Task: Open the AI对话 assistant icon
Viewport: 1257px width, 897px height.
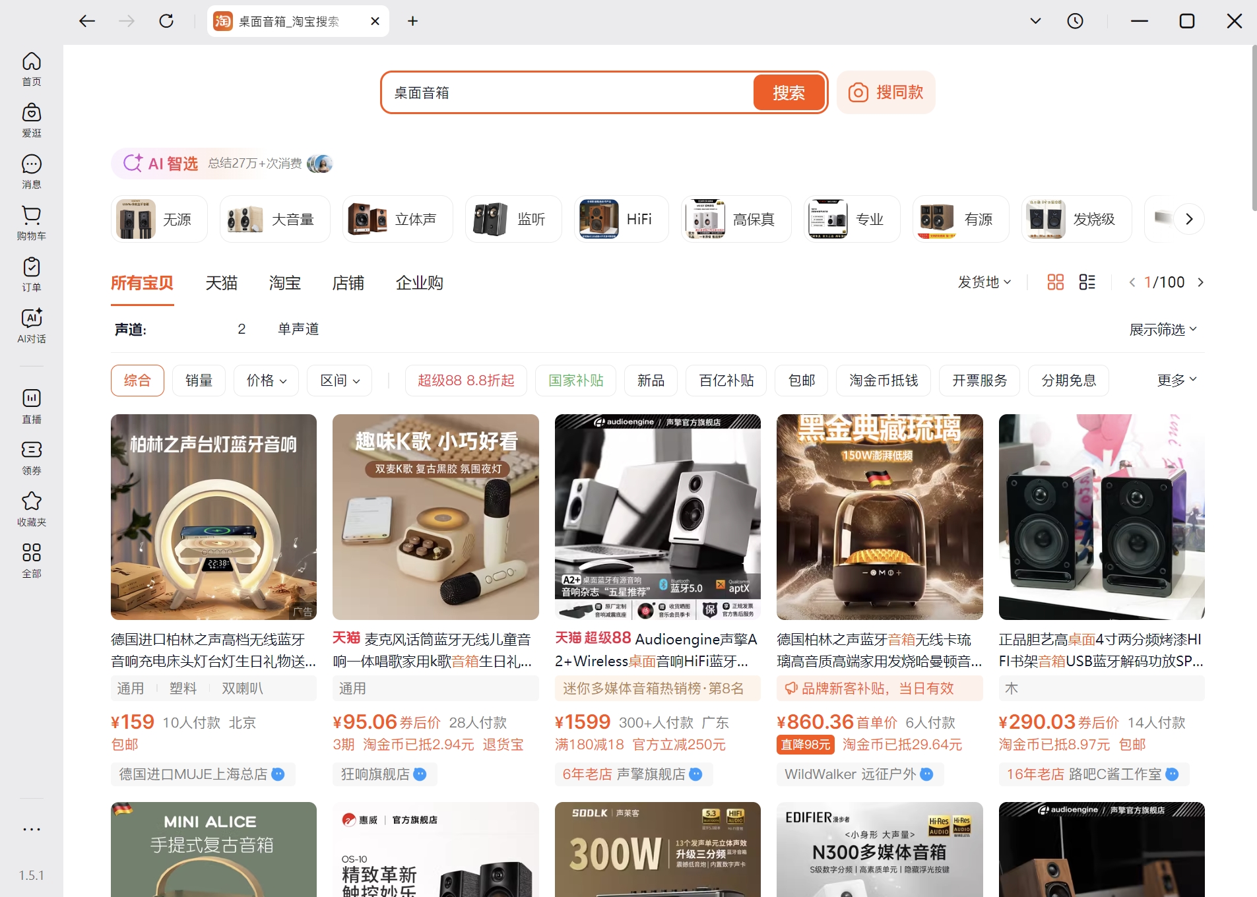Action: coord(31,324)
